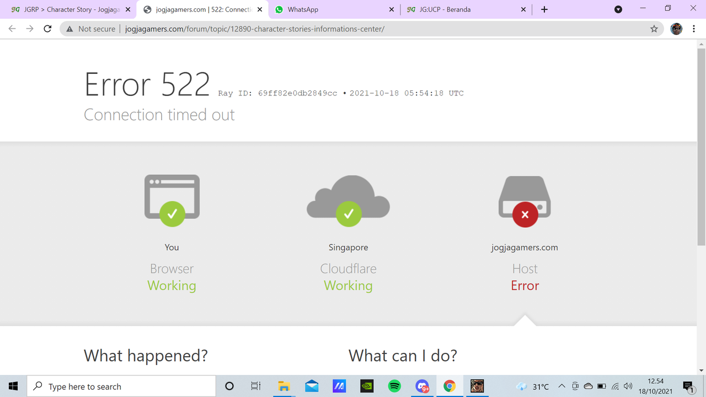Image resolution: width=706 pixels, height=397 pixels.
Task: Click the Error 522 heading
Action: tap(147, 84)
